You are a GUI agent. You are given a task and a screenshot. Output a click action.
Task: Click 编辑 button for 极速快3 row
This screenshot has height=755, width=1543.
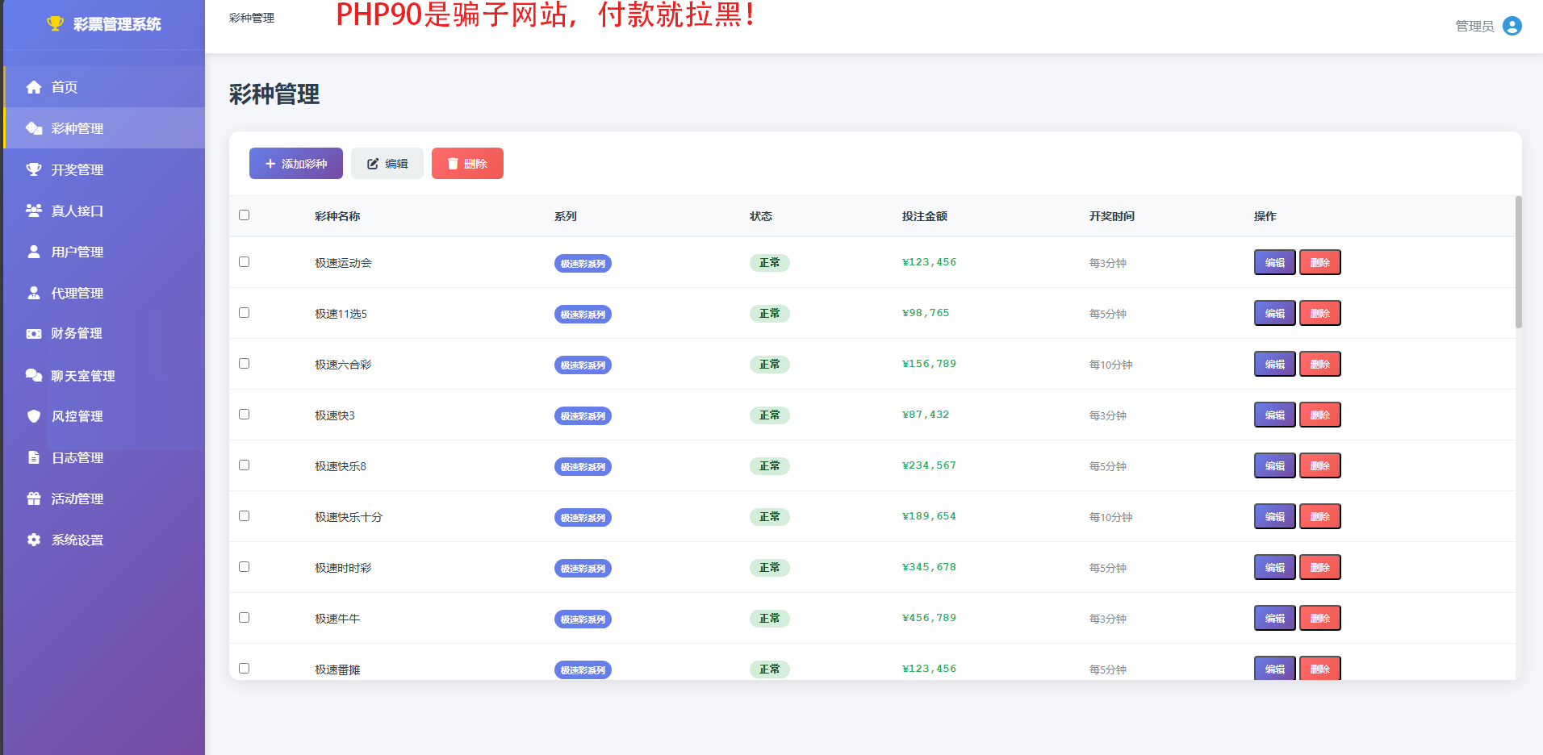coord(1274,415)
